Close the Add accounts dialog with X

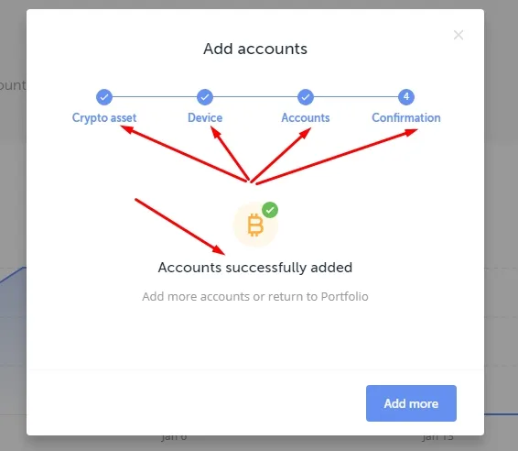[x=459, y=35]
